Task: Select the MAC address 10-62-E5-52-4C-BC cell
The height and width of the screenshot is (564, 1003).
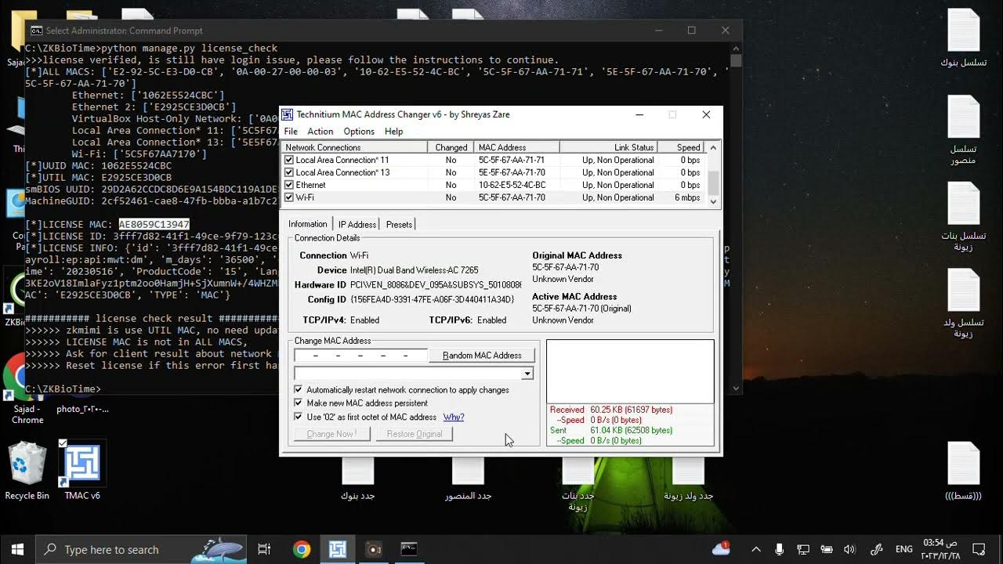Action: [x=512, y=185]
